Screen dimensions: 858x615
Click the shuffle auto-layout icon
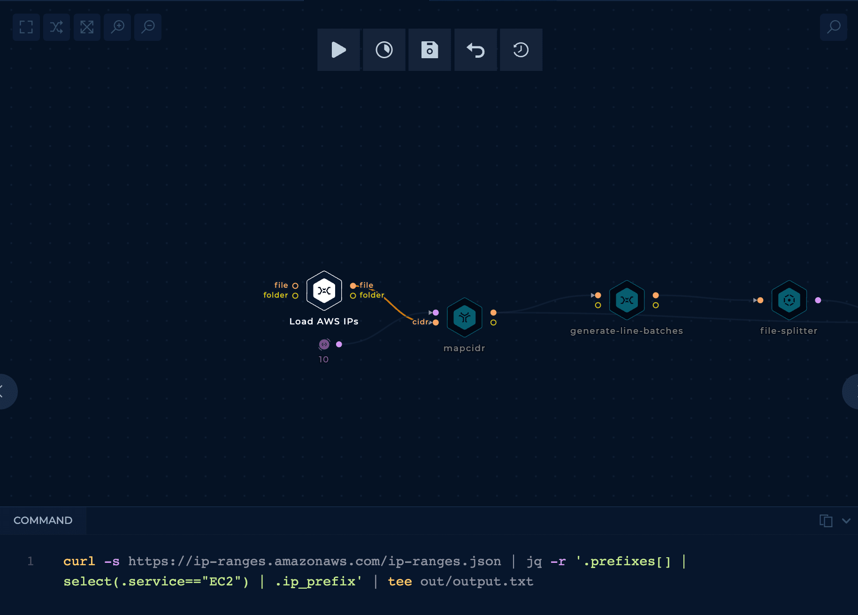56,27
